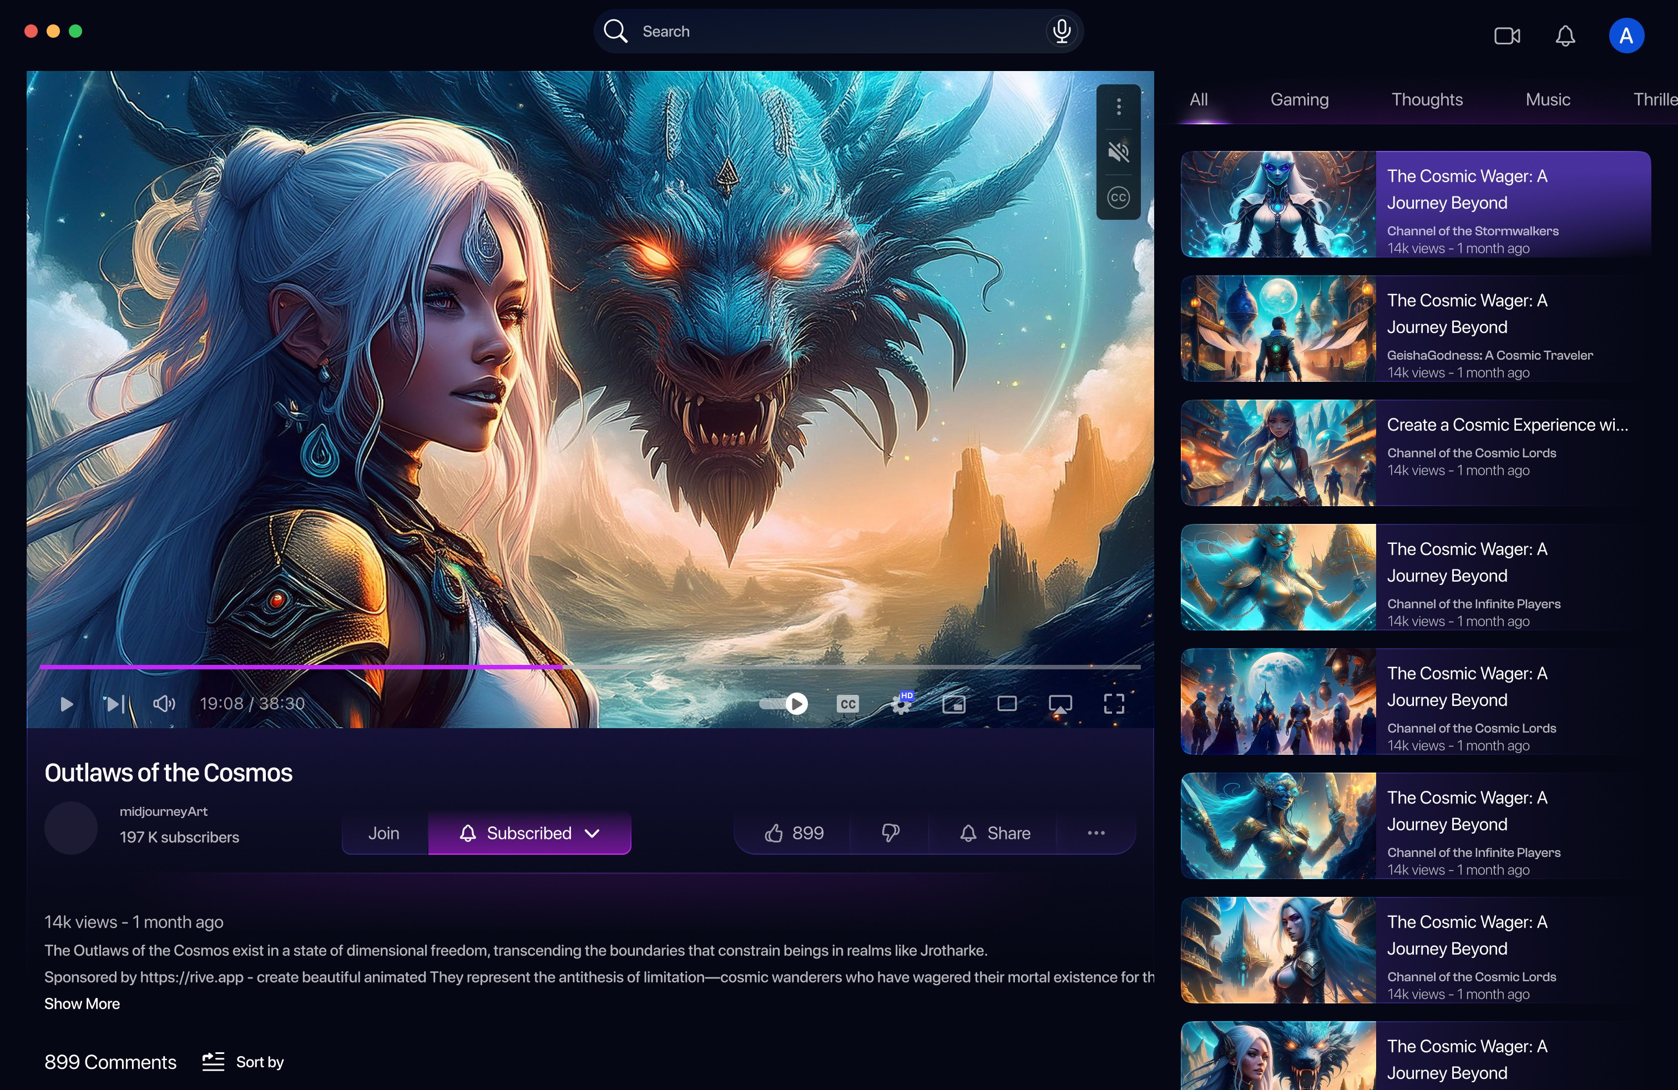1678x1090 pixels.
Task: Open the HD quality settings gear
Action: click(902, 704)
